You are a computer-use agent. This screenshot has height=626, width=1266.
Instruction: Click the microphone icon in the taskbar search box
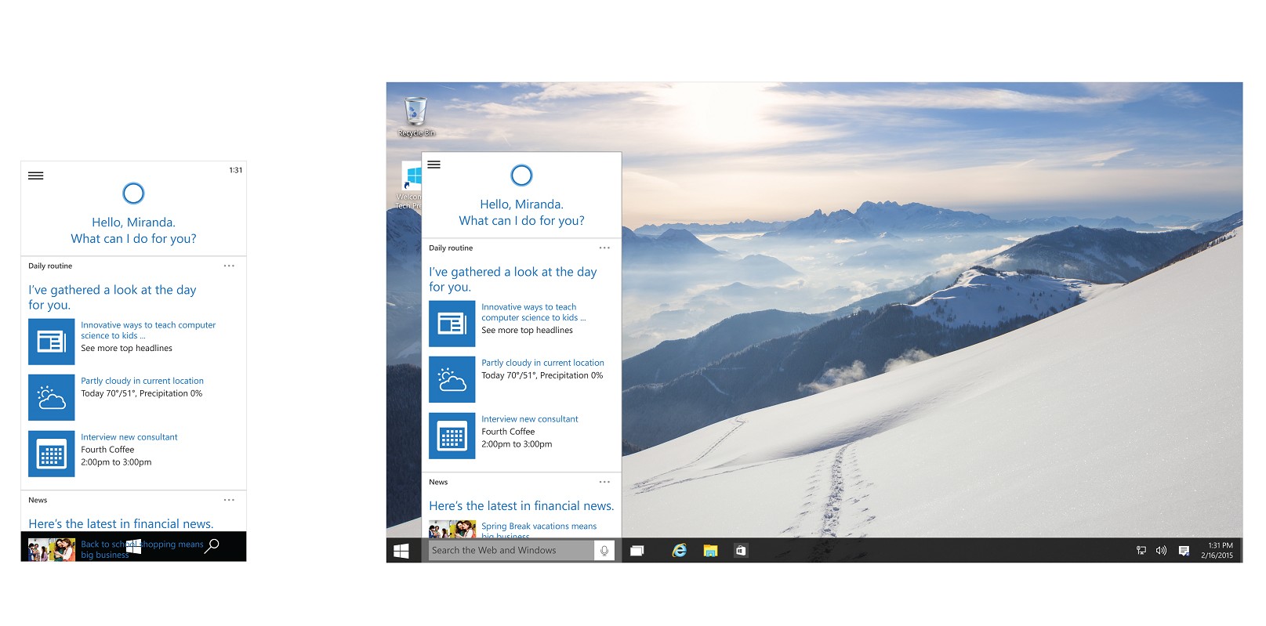pyautogui.click(x=604, y=551)
